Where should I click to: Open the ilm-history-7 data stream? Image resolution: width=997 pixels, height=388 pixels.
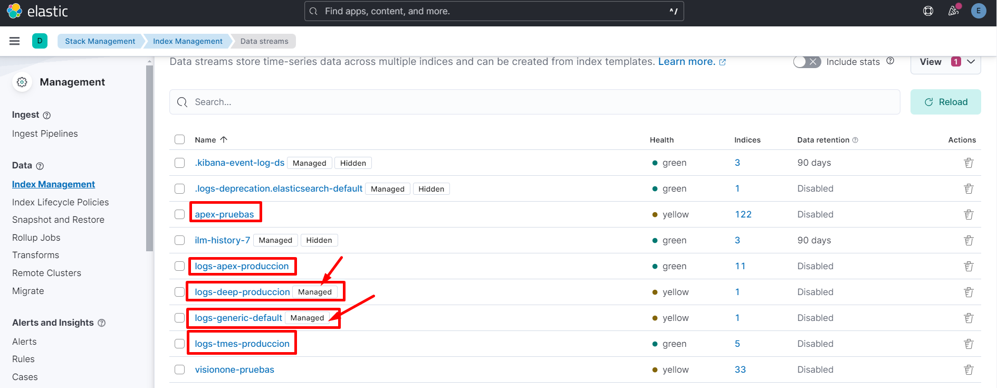[223, 240]
